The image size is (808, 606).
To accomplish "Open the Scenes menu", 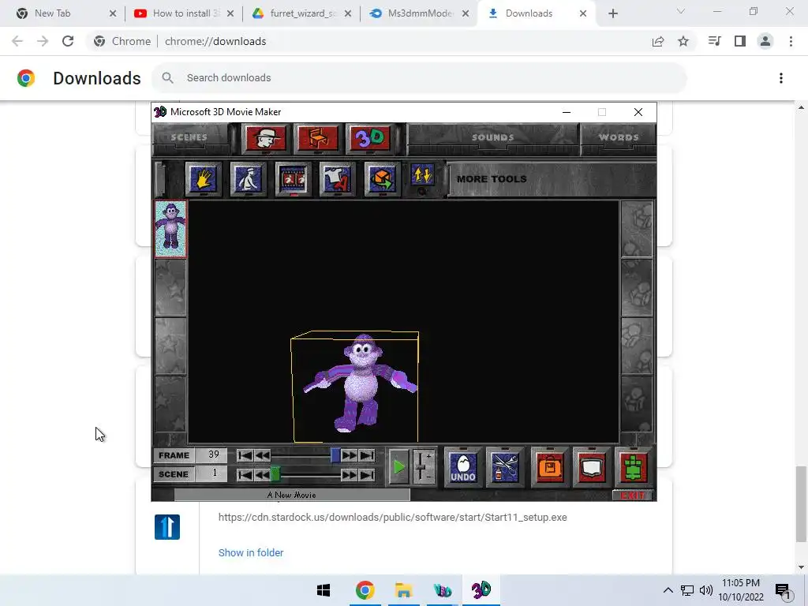I will point(189,137).
